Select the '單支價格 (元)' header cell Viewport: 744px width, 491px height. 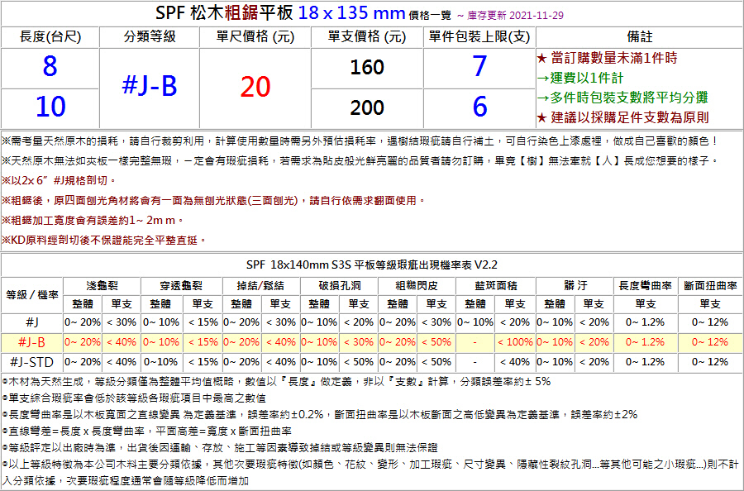(367, 37)
